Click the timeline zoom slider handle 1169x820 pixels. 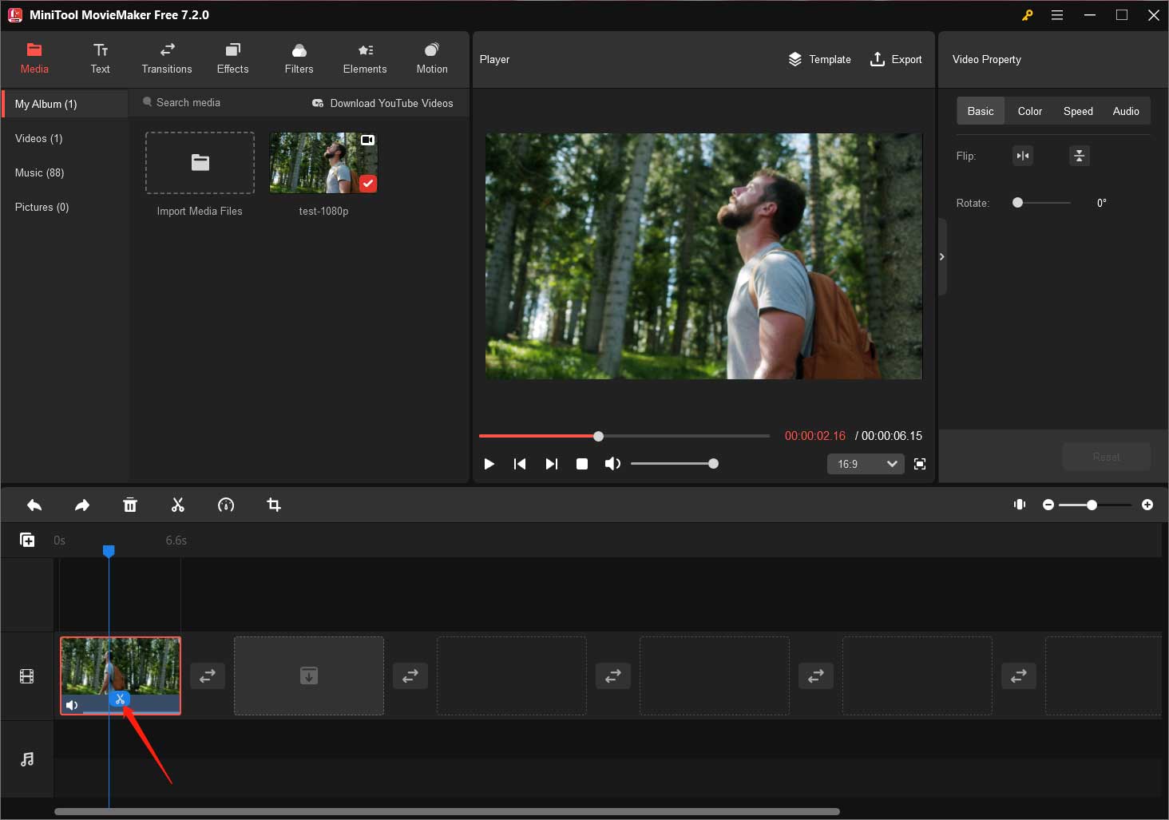point(1092,505)
